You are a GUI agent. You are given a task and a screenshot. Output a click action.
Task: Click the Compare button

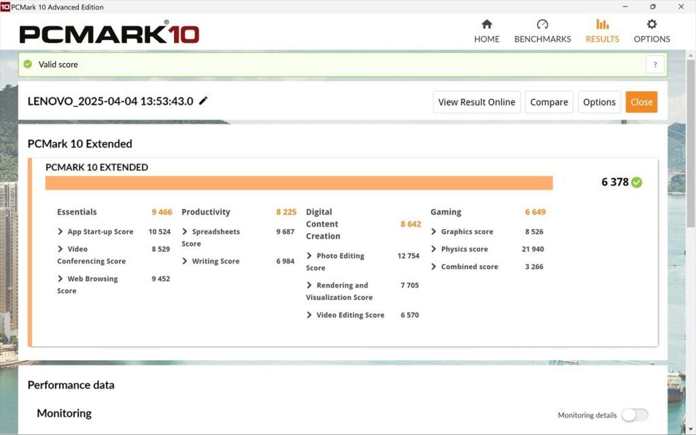(x=549, y=102)
